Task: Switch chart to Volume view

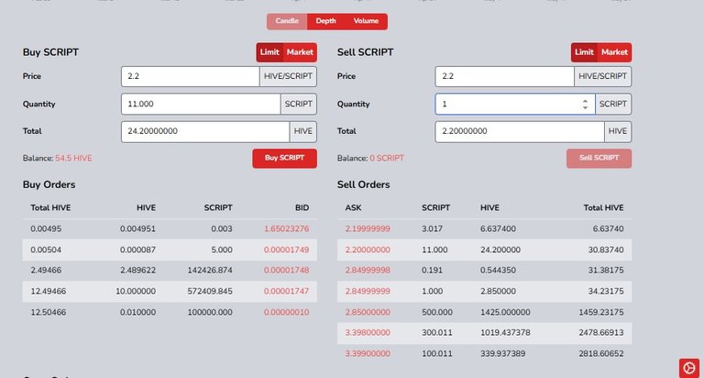Action: tap(366, 21)
